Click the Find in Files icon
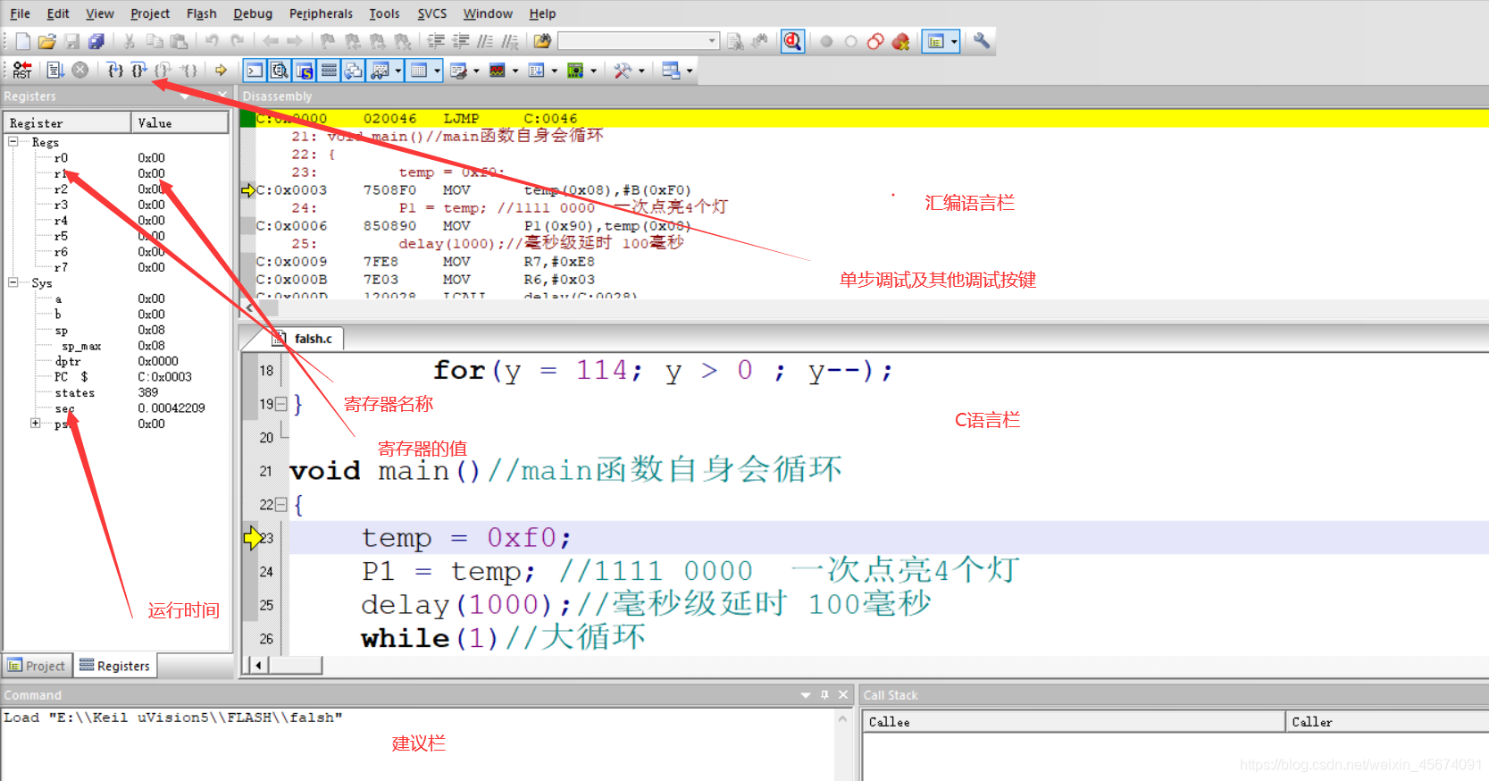The height and width of the screenshot is (781, 1489). [x=542, y=41]
